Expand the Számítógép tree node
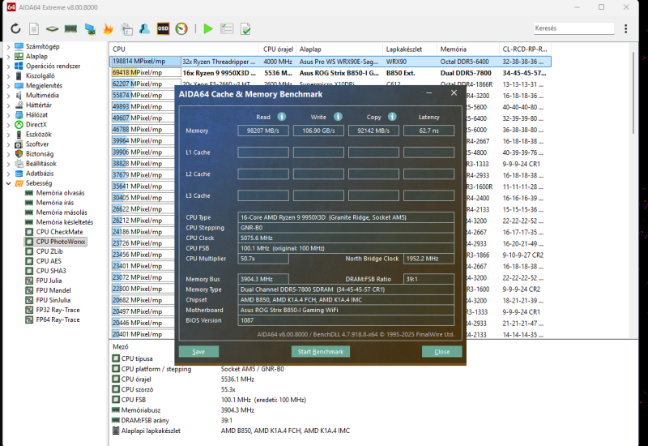648x446 pixels. click(8, 46)
